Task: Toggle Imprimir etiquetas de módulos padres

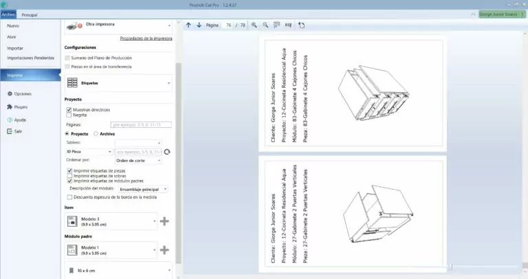Action: (x=69, y=181)
